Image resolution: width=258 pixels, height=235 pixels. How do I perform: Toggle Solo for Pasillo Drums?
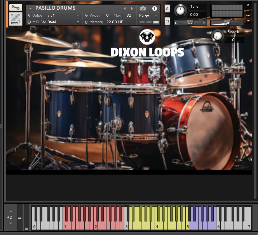(x=167, y=9)
